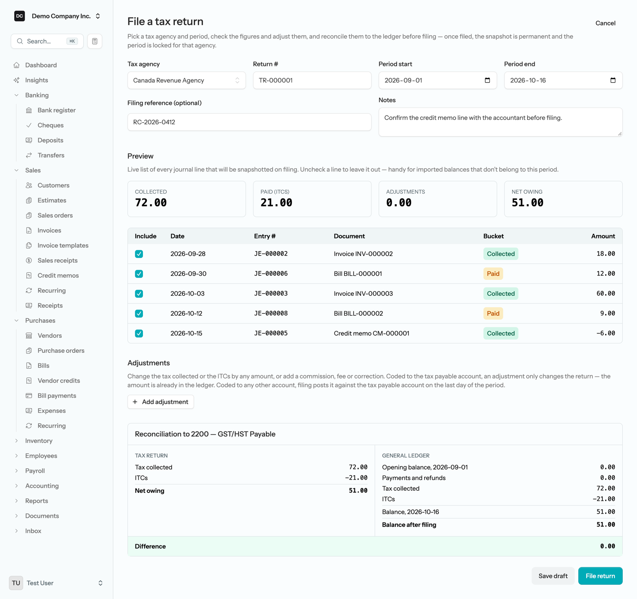The image size is (637, 599).
Task: Cancel the tax return form
Action: coord(605,23)
